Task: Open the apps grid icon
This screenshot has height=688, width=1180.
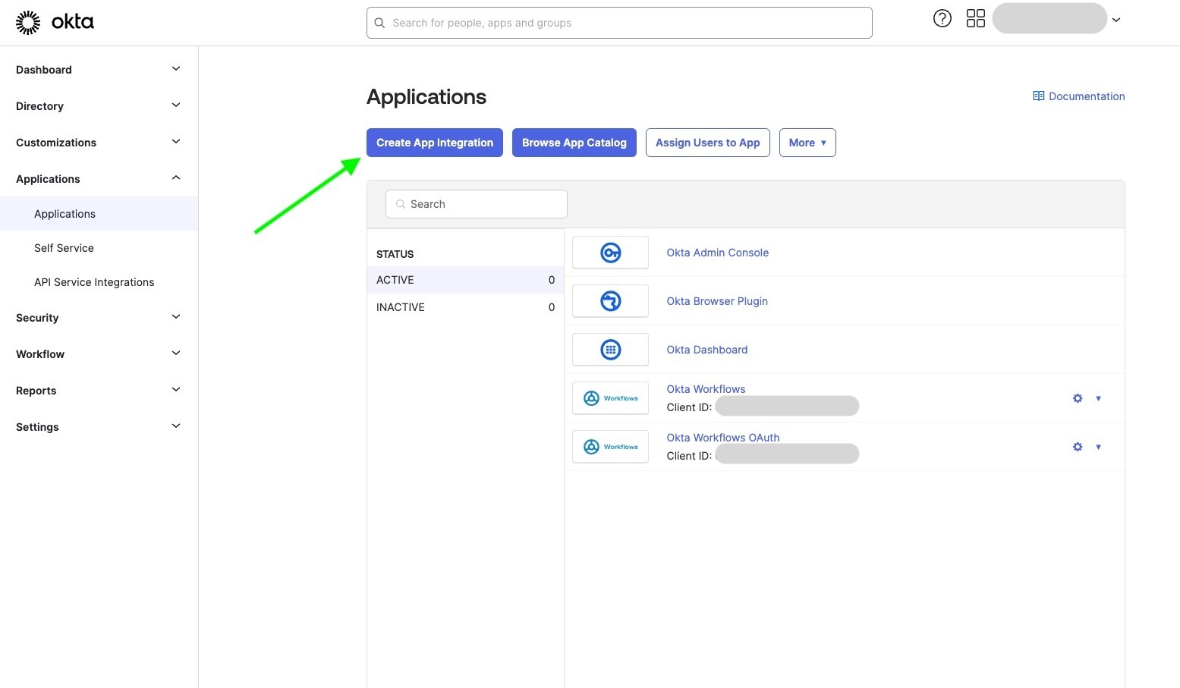Action: click(x=975, y=19)
